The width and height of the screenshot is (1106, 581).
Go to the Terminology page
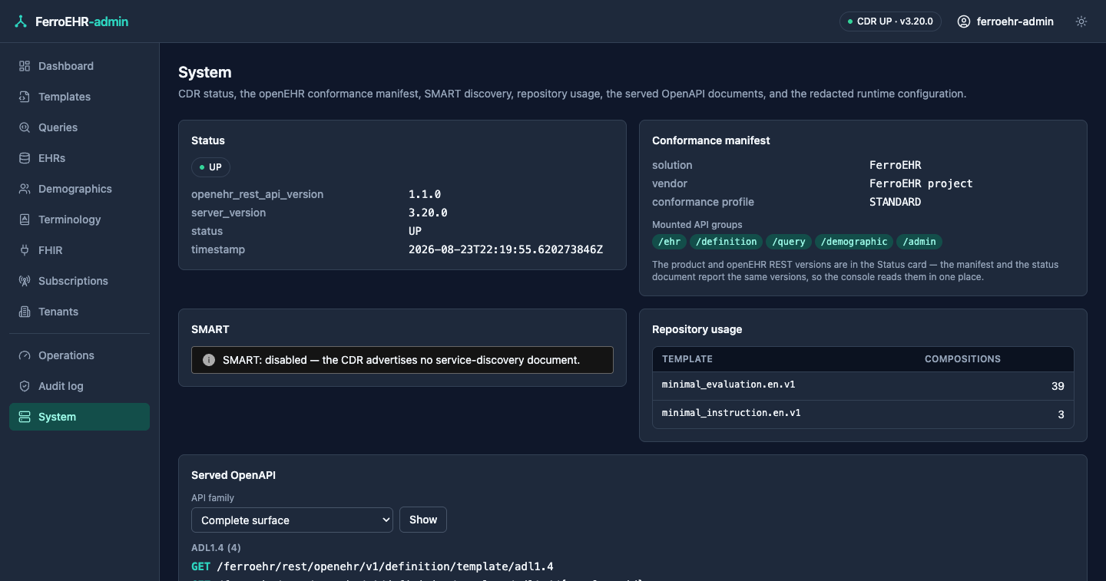click(x=79, y=220)
